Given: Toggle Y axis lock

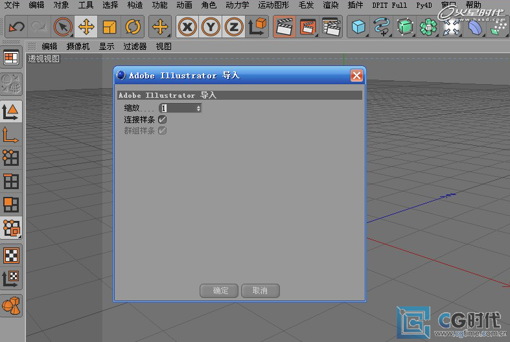Looking at the screenshot, I should click(211, 27).
